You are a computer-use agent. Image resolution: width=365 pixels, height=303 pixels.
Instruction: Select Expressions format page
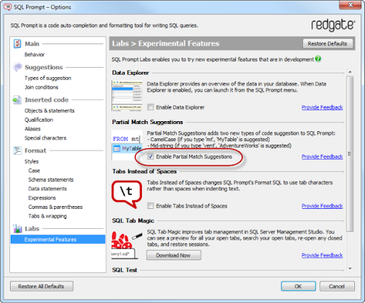pyautogui.click(x=42, y=197)
